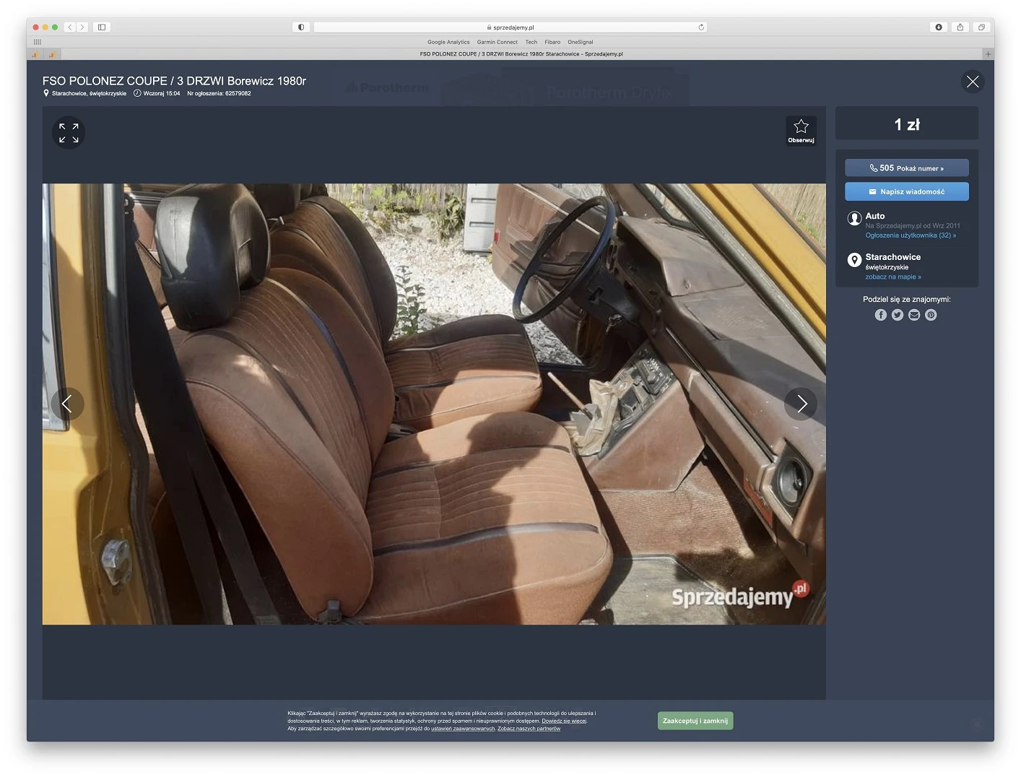Expand the photo to fullscreen view
Viewport: 1021px width, 777px height.
click(x=69, y=133)
